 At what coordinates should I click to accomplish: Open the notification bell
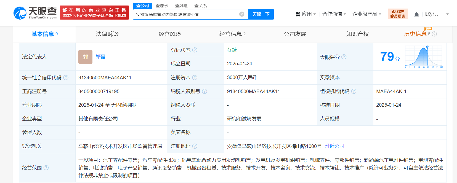point(416,14)
